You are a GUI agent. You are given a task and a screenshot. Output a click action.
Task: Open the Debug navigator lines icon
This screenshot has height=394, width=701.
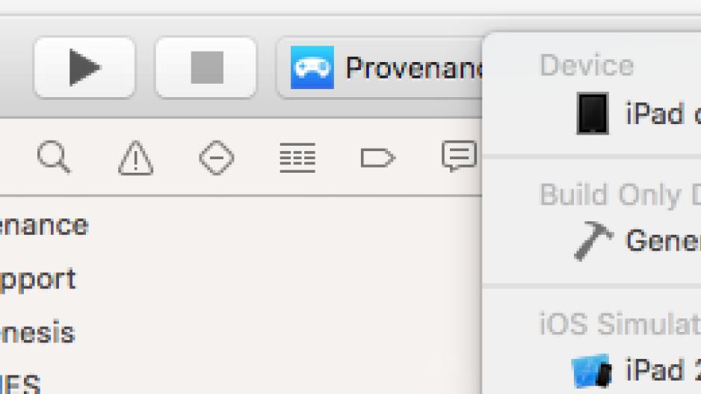297,158
